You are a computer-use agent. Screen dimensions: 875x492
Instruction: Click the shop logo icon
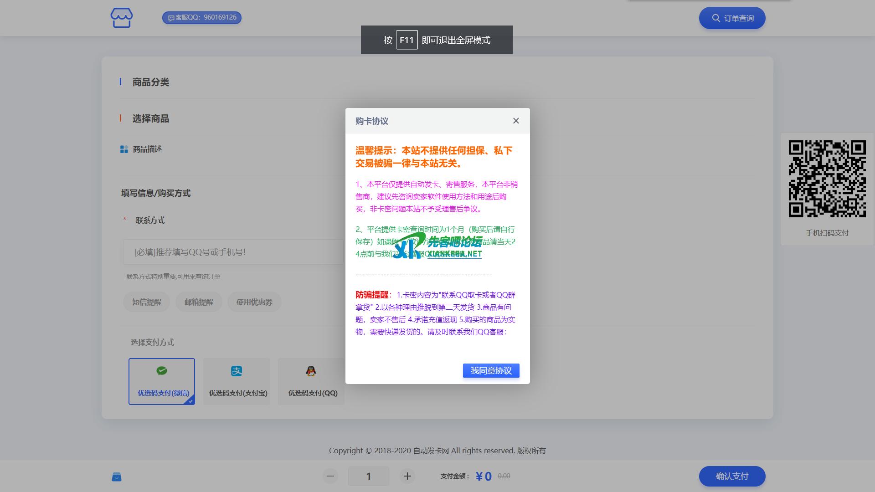coord(122,18)
